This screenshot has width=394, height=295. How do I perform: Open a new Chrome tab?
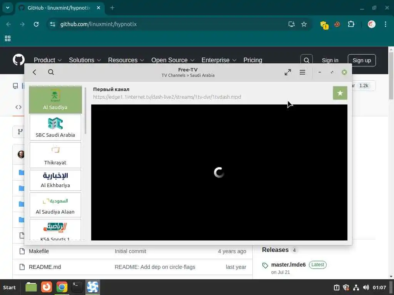tap(112, 8)
